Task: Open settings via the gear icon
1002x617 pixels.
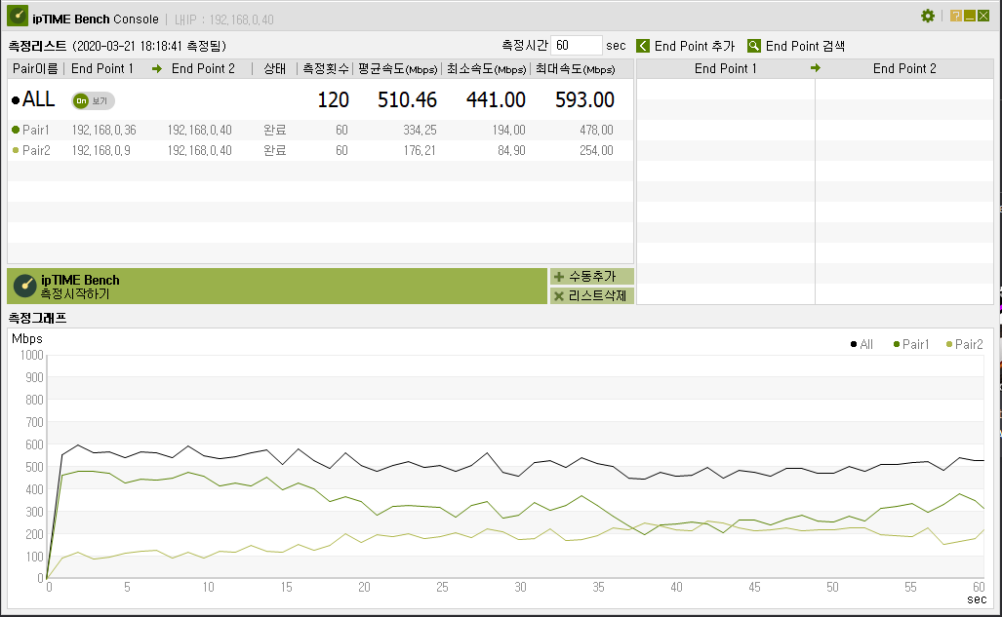Action: click(928, 16)
